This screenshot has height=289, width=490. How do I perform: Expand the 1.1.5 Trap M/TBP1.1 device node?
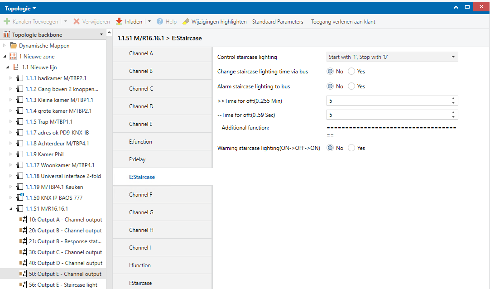[x=11, y=122]
